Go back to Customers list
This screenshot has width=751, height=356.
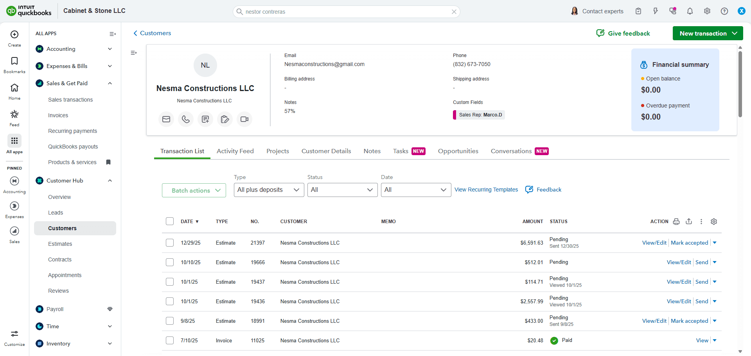[152, 33]
